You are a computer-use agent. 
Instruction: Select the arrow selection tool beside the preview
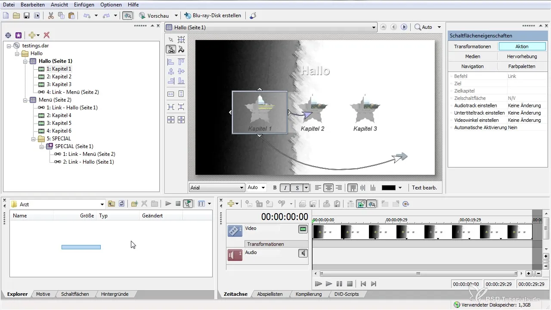click(171, 40)
